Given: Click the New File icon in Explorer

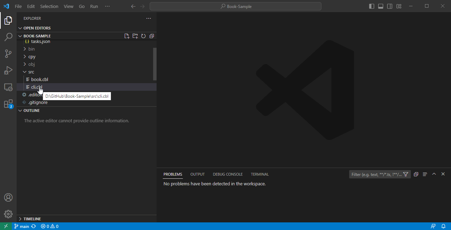Looking at the screenshot, I should pyautogui.click(x=127, y=36).
